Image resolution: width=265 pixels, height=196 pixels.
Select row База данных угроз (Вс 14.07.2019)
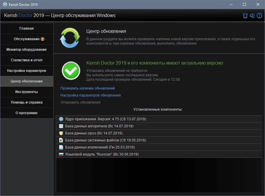(x=159, y=133)
